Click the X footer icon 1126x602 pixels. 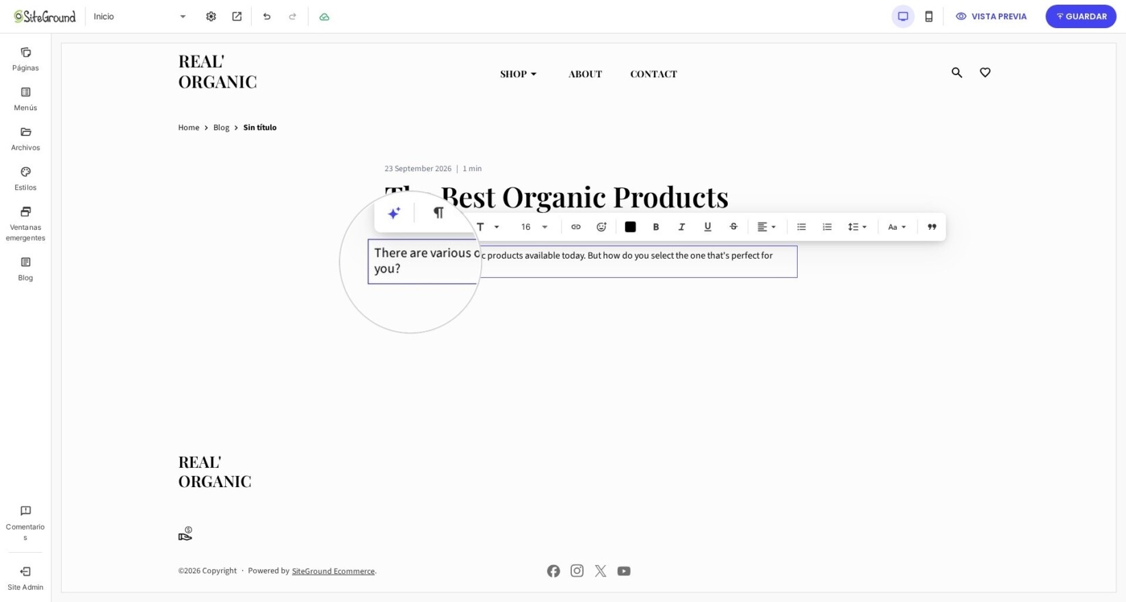coord(601,571)
